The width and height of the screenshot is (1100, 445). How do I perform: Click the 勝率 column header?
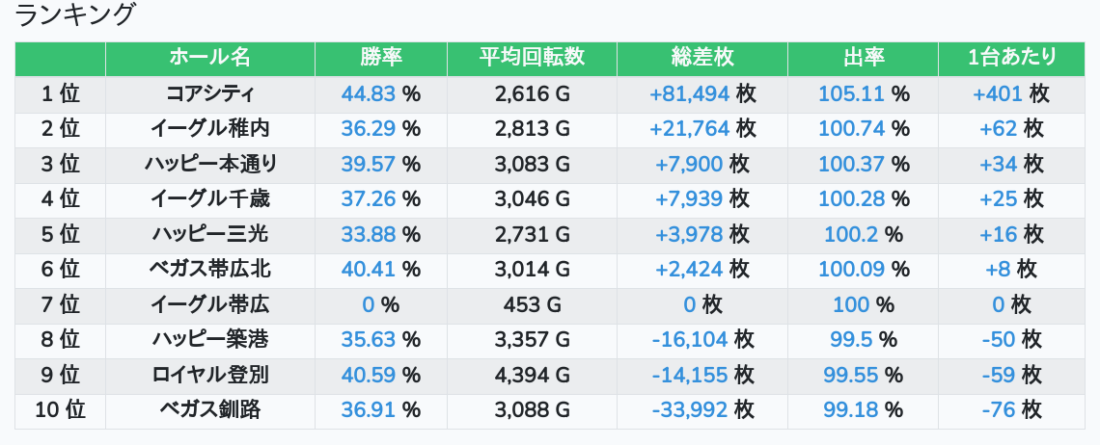381,58
